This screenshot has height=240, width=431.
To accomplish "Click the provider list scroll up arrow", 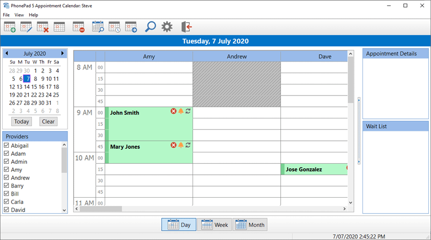I will [64, 145].
